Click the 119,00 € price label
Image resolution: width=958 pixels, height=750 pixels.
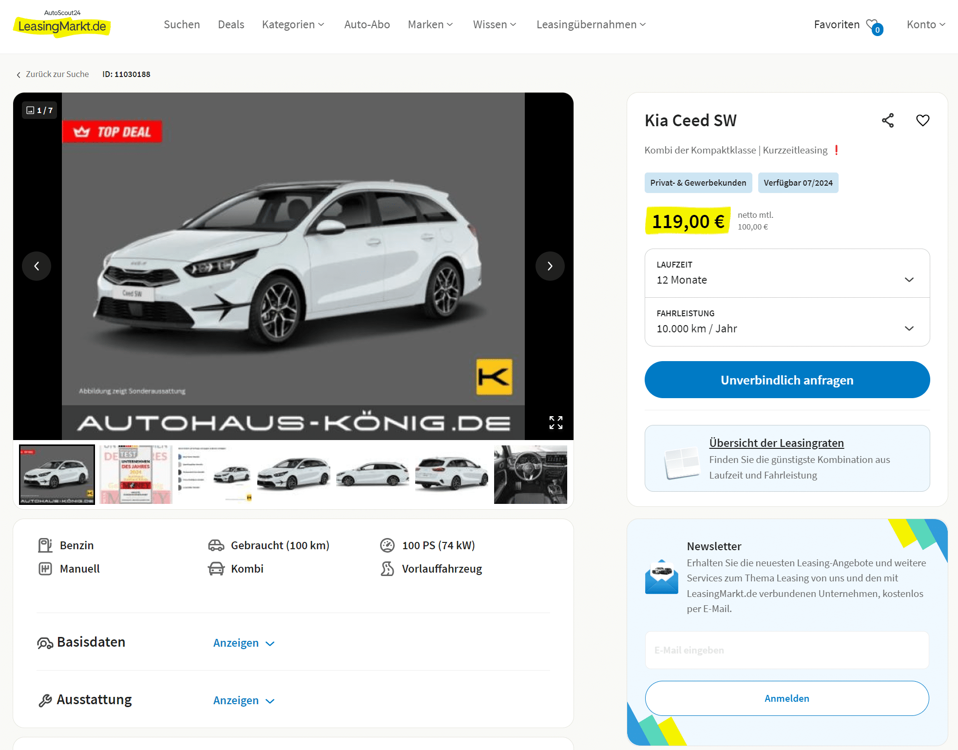688,221
